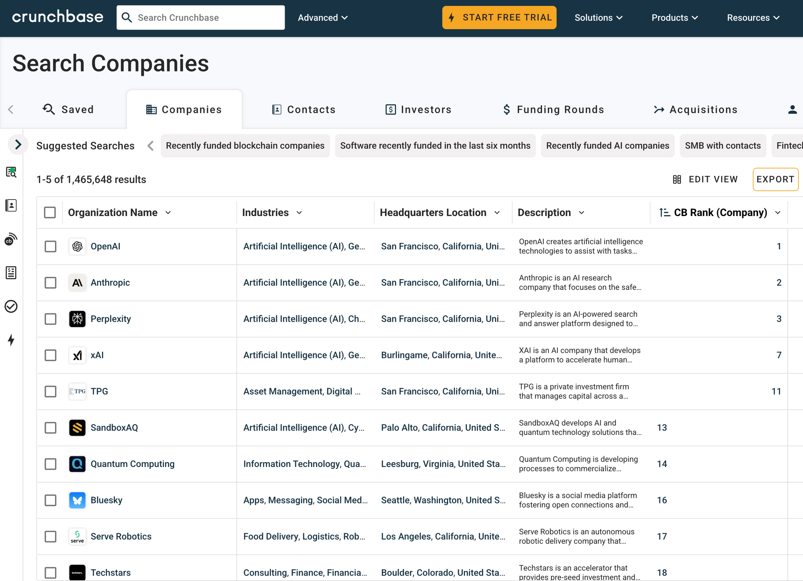
Task: Open the Techstars company link
Action: point(111,573)
